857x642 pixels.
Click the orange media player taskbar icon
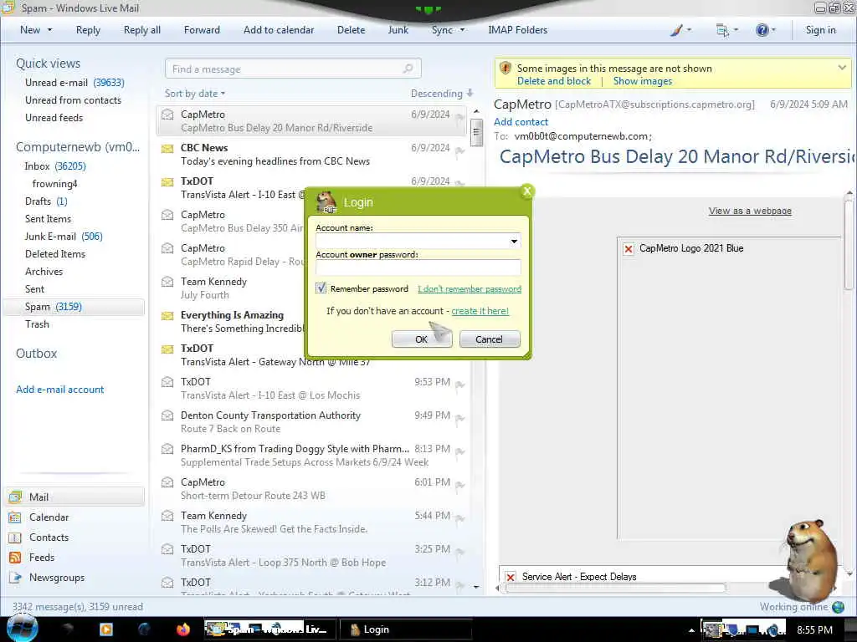click(x=106, y=629)
